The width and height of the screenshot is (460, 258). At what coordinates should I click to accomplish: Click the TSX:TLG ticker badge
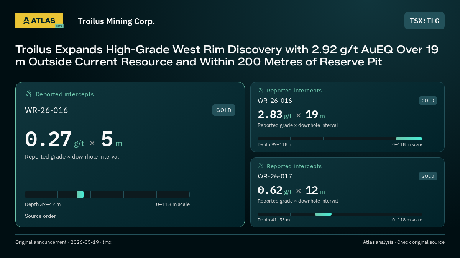[x=424, y=21]
